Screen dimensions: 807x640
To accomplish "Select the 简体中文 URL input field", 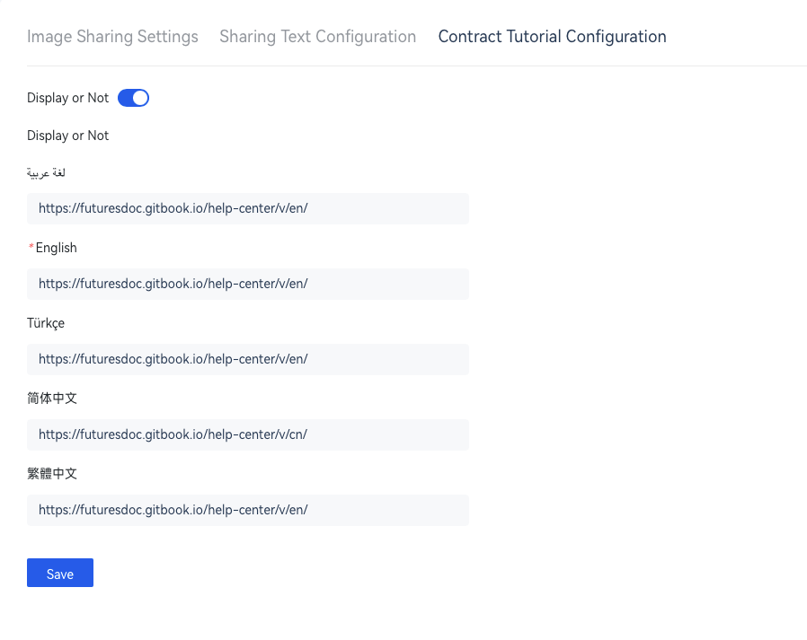I will click(x=247, y=434).
